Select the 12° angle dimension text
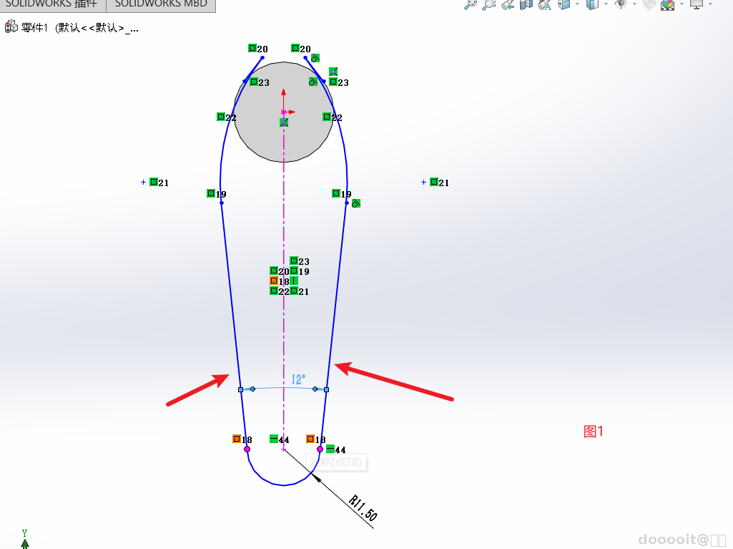Image resolution: width=733 pixels, height=549 pixels. [x=298, y=379]
